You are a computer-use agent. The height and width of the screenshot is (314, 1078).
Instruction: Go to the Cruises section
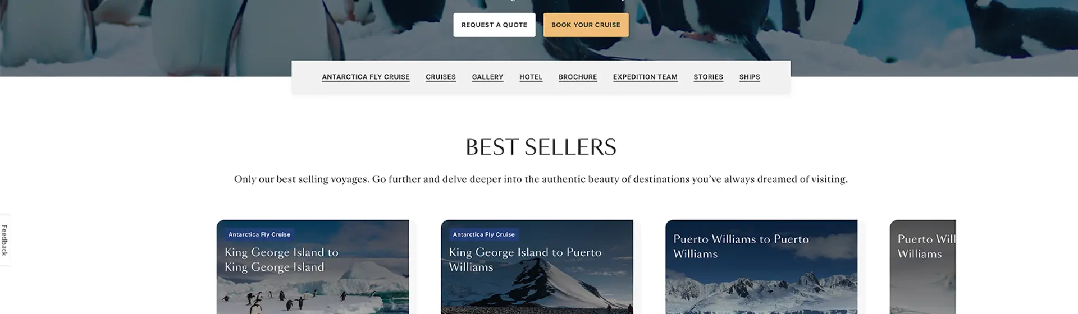[x=441, y=77]
